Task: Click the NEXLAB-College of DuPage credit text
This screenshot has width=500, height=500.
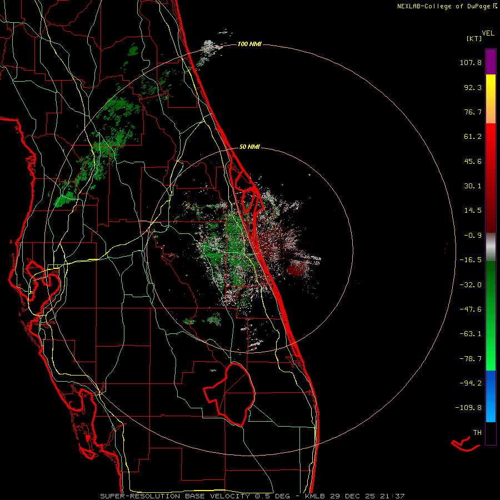Action: (x=447, y=6)
